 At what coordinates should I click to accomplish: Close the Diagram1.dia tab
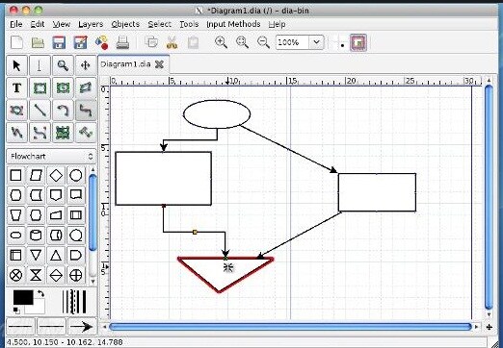point(159,64)
